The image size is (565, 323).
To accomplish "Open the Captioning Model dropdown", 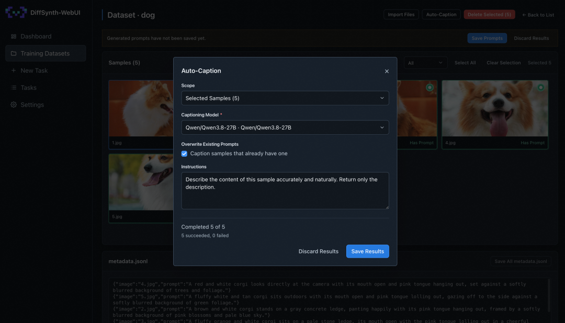I will [x=285, y=128].
